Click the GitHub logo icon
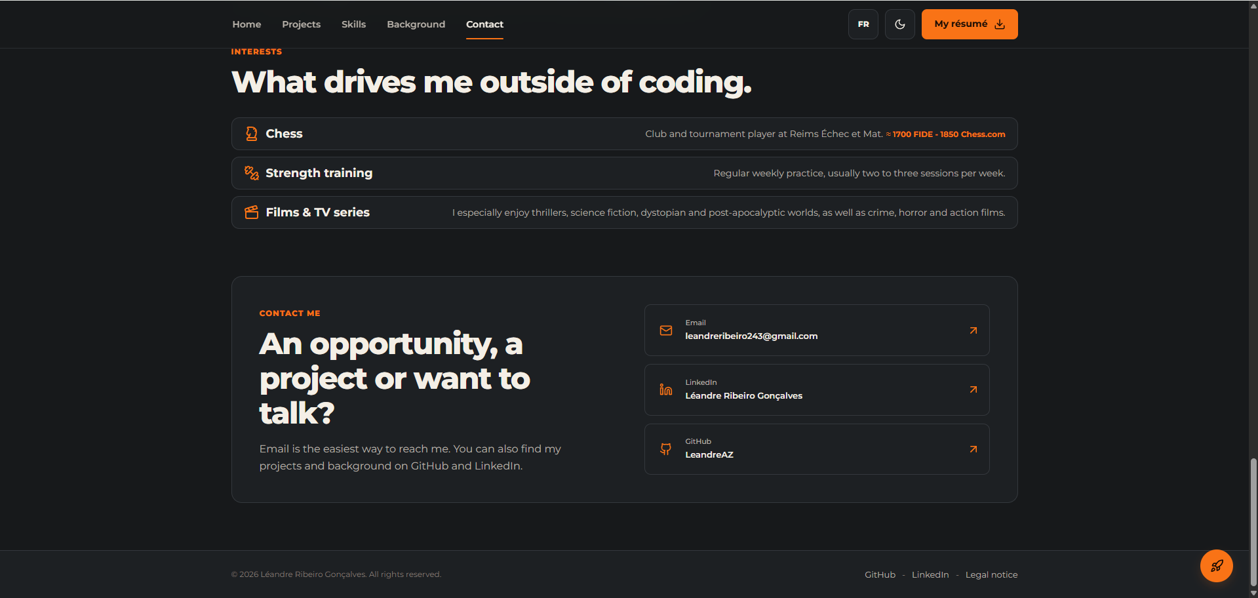The width and height of the screenshot is (1258, 598). (x=666, y=449)
